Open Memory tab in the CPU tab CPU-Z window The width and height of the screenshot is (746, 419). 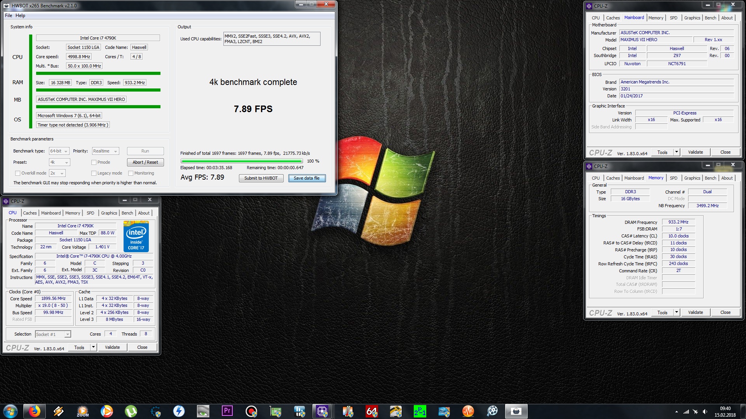(73, 213)
